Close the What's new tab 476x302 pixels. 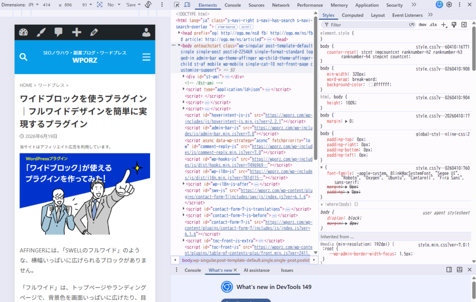click(x=235, y=270)
